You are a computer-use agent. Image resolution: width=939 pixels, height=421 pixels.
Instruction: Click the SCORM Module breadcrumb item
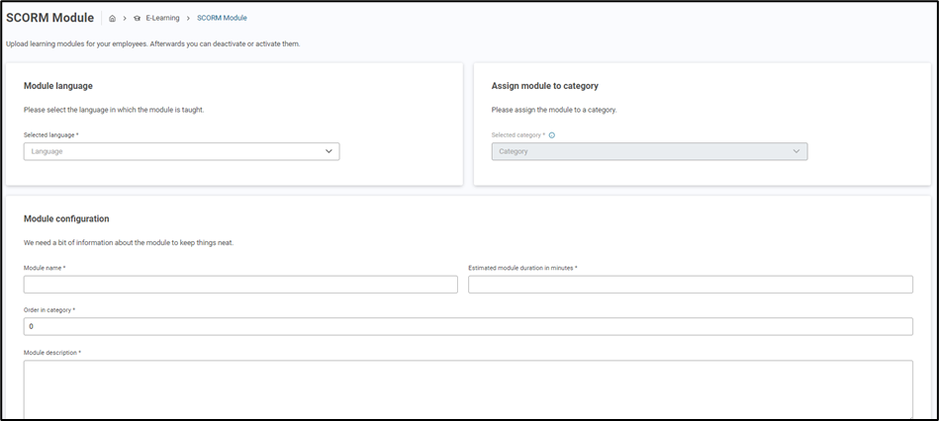tap(222, 18)
